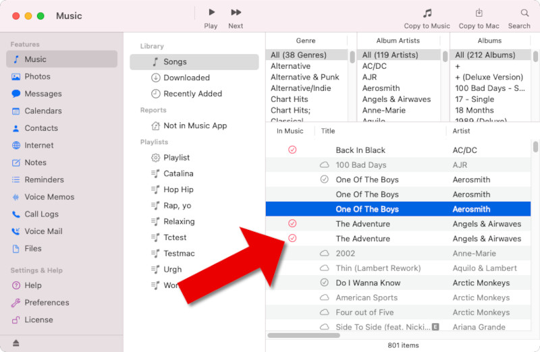The image size is (540, 352).
Task: Open the Messages feature
Action: 61,94
